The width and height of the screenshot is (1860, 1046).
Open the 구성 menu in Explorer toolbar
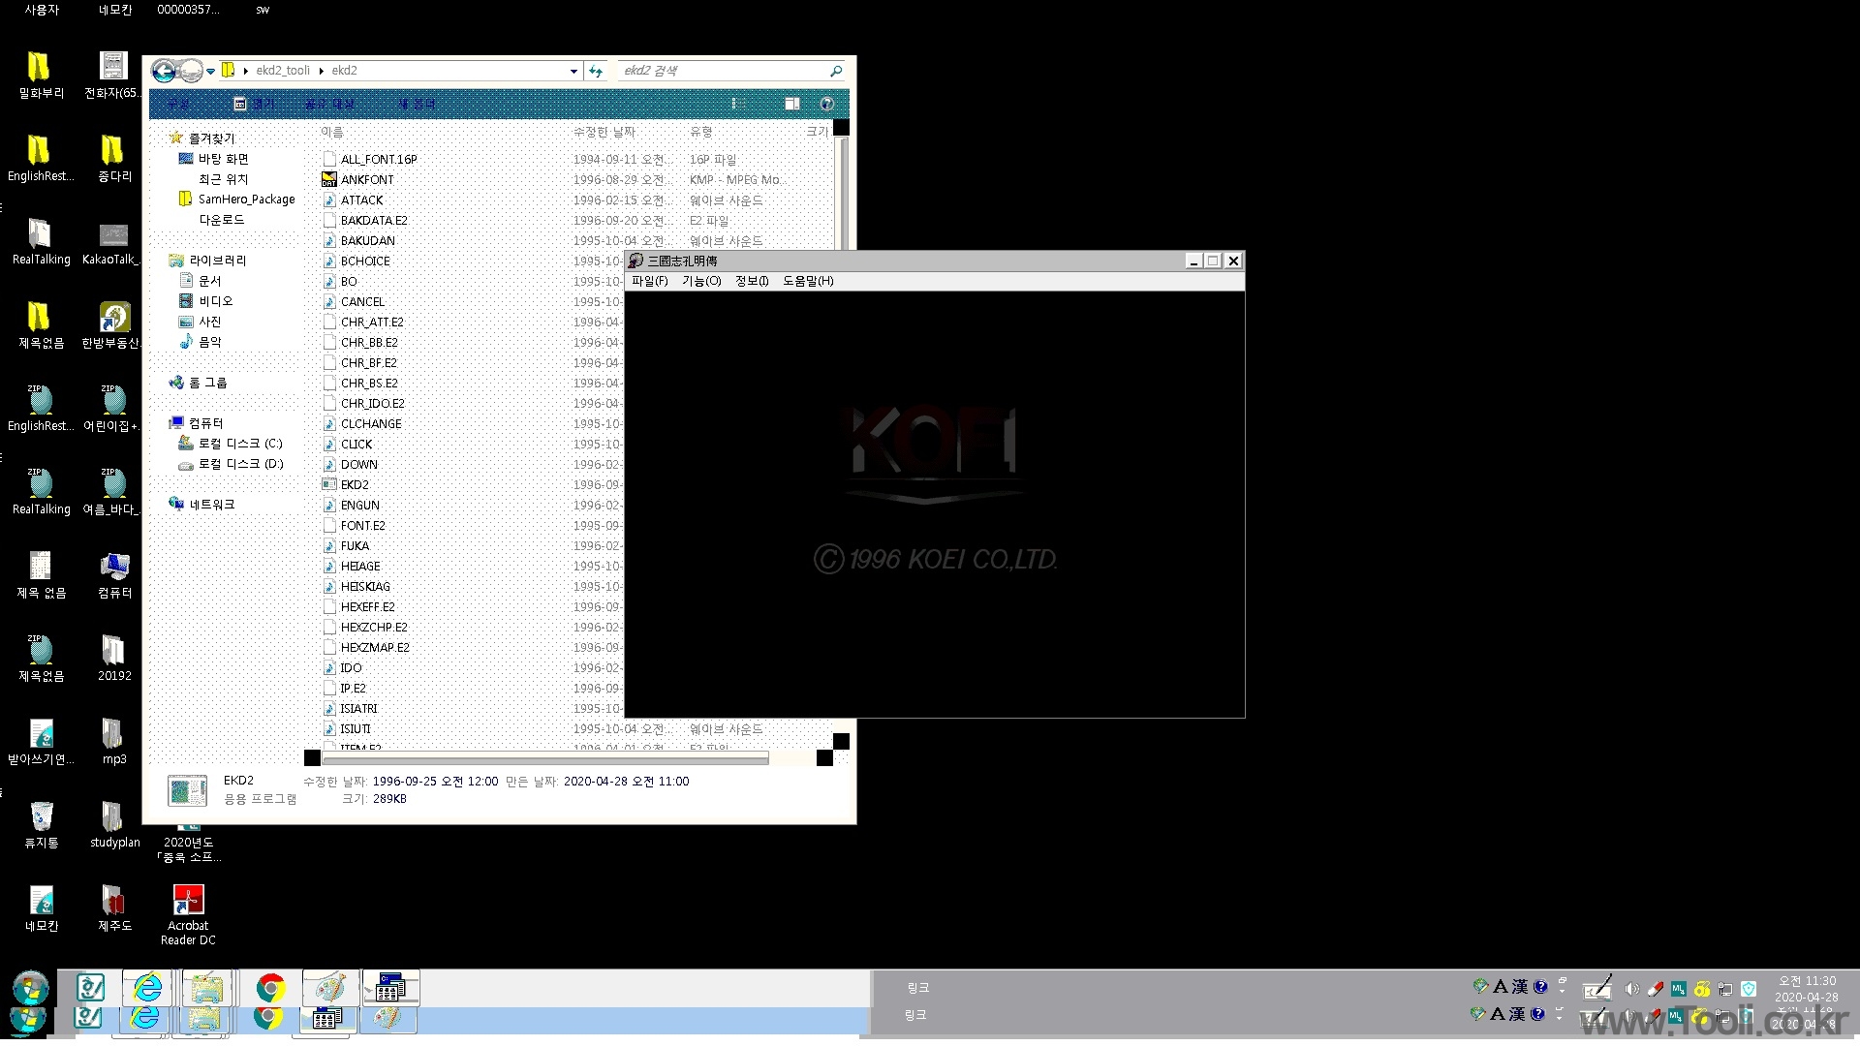pyautogui.click(x=179, y=104)
